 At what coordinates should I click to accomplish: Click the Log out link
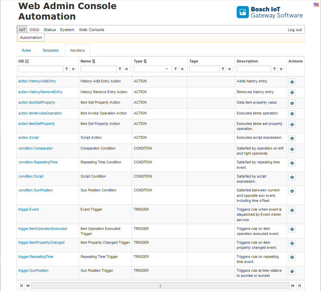click(295, 30)
